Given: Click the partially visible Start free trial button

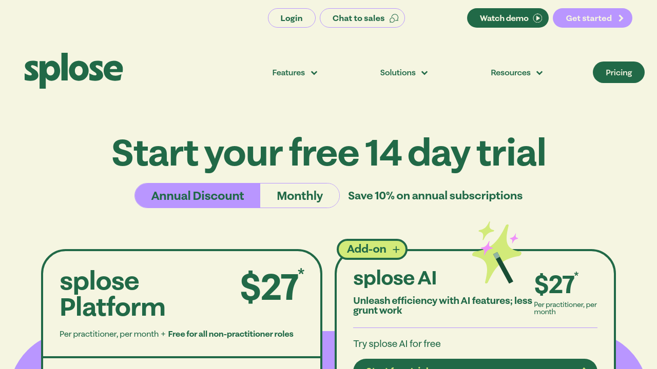Looking at the screenshot, I should pos(475,364).
